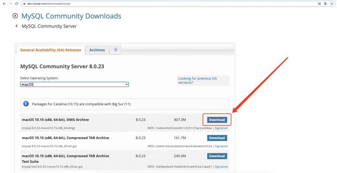Select the General Availability (GA) Releases tab
The height and width of the screenshot is (173, 337).
point(50,50)
